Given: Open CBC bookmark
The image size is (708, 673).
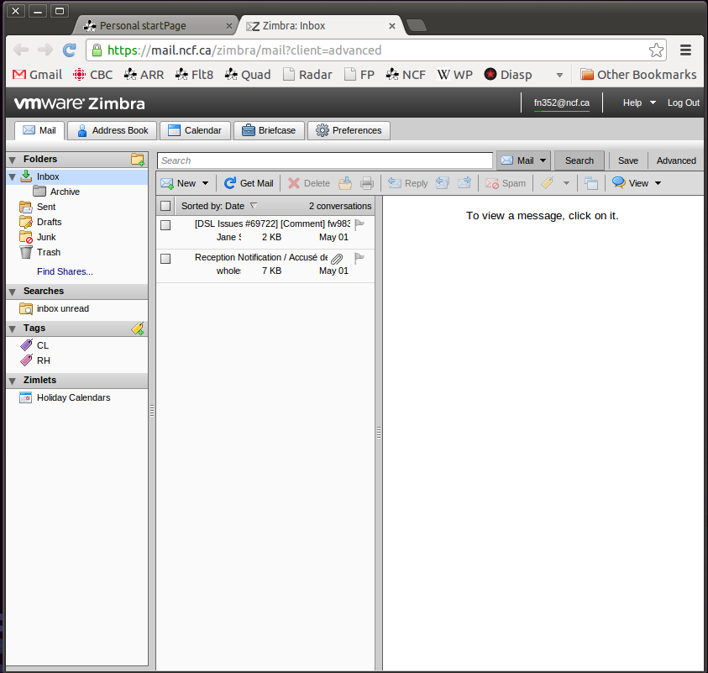Looking at the screenshot, I should point(93,75).
